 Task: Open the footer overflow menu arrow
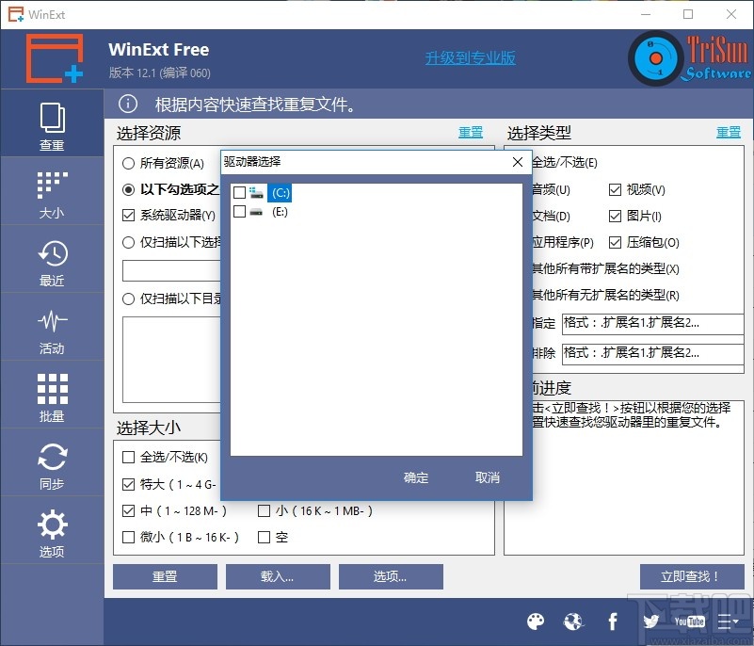(x=728, y=622)
